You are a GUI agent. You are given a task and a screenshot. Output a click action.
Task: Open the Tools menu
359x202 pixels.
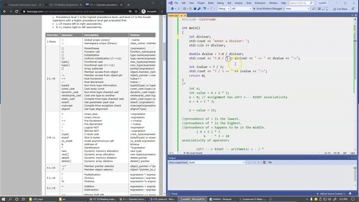[x=248, y=3]
